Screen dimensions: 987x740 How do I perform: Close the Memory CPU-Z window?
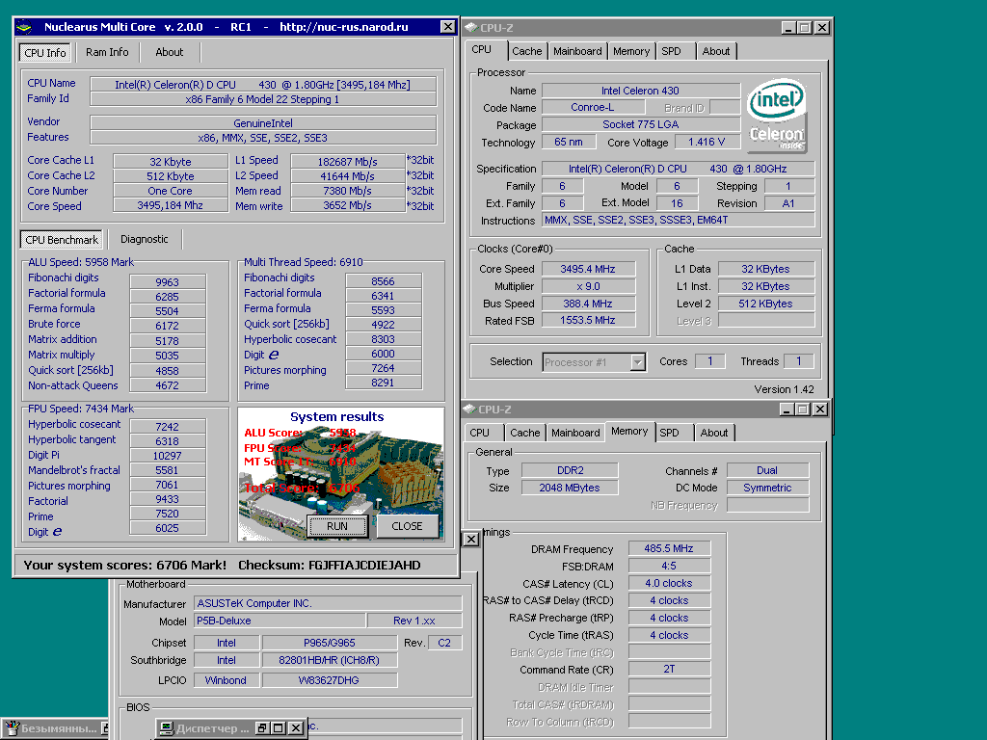tap(819, 409)
